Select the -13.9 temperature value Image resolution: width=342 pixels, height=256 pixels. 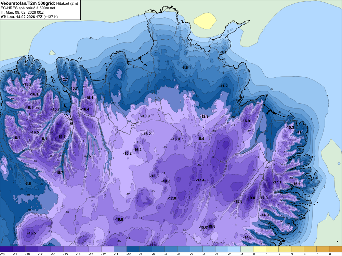145,116
